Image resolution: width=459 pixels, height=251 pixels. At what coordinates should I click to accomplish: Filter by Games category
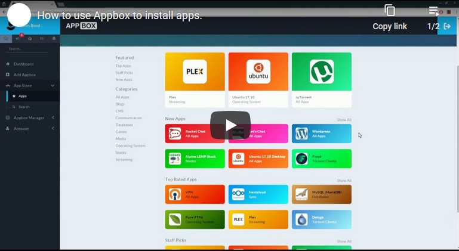click(x=121, y=132)
